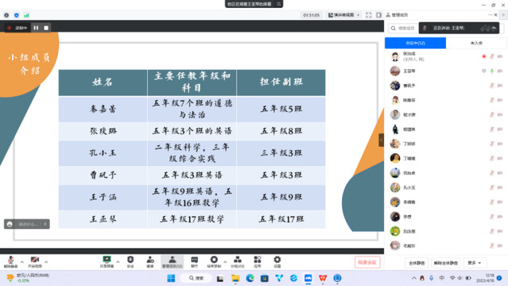Viewport: 508px width, 286px height.
Task: Collapse the side panel with the slide-edge handle
Action: pyautogui.click(x=382, y=141)
